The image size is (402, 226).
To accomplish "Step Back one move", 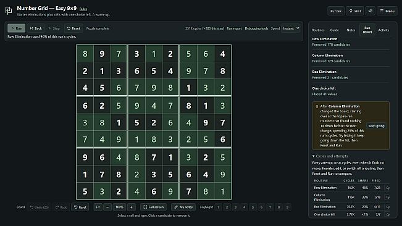I will click(36, 28).
